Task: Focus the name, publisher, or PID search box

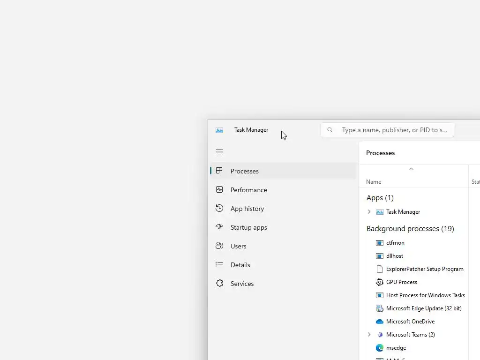Action: 387,130
